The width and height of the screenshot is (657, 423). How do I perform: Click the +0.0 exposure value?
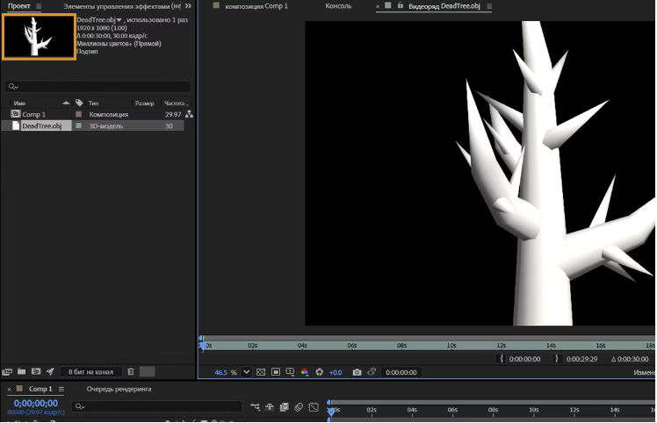(x=336, y=372)
